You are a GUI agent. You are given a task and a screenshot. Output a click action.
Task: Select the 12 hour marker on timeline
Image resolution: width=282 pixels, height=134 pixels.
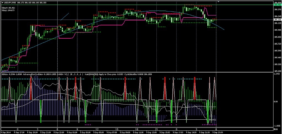pyautogui.click(x=97, y=129)
